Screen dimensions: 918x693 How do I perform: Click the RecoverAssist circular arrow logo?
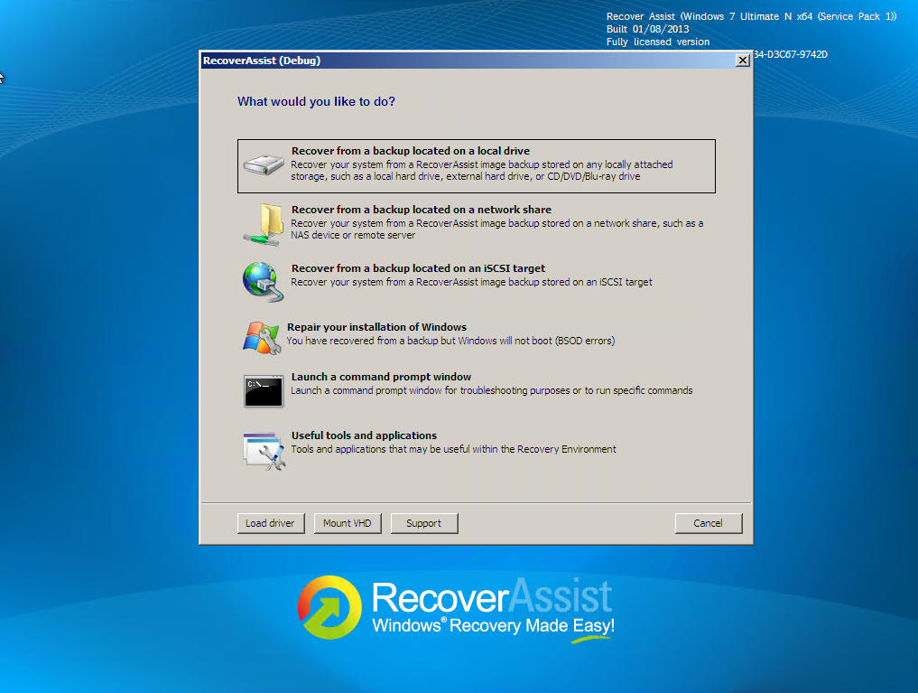point(329,607)
